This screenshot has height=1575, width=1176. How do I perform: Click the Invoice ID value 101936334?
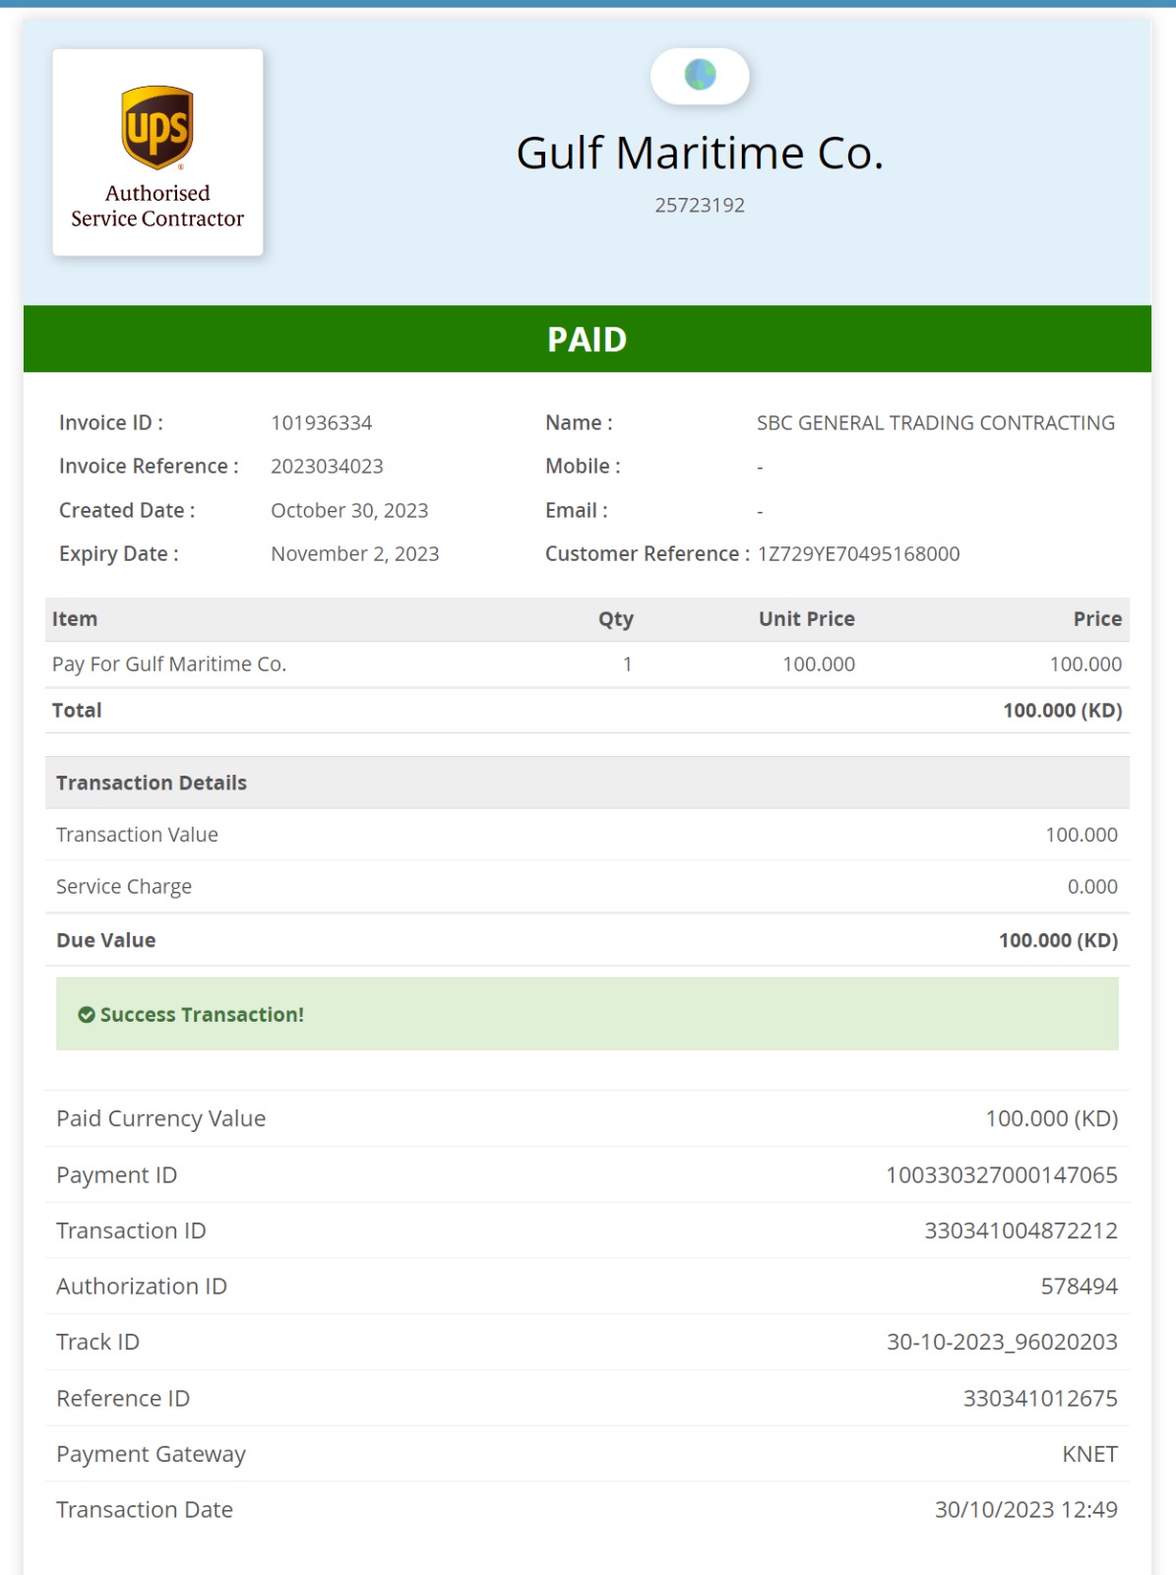322,423
